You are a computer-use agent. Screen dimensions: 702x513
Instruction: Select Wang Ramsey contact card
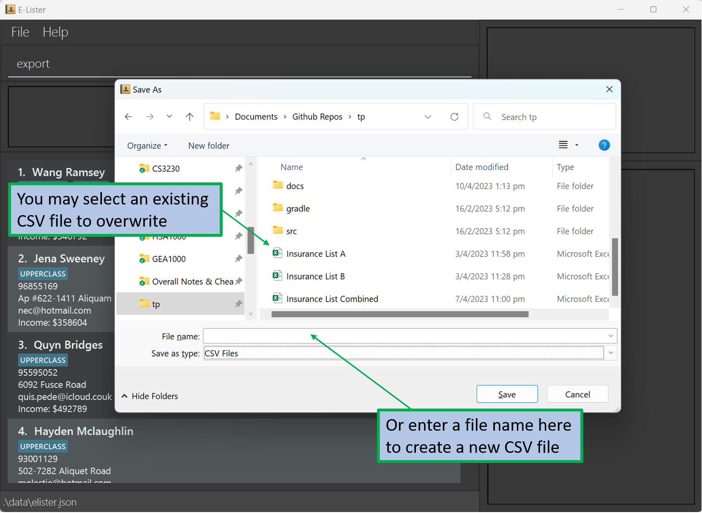(62, 172)
